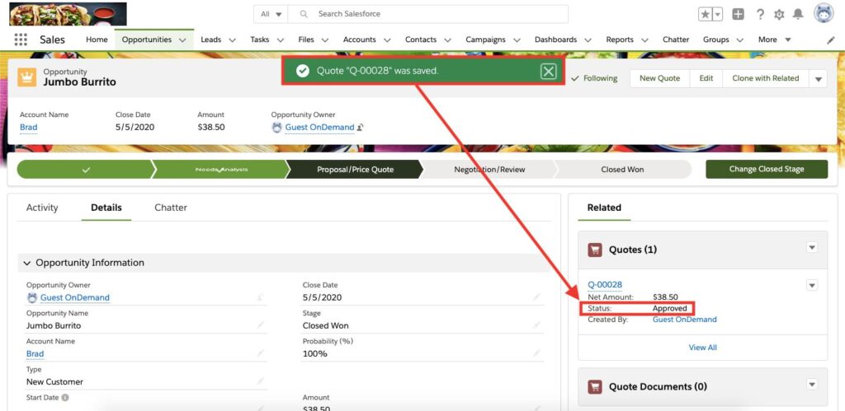Open quote Q-00028 link
This screenshot has width=845, height=411.
coord(605,285)
